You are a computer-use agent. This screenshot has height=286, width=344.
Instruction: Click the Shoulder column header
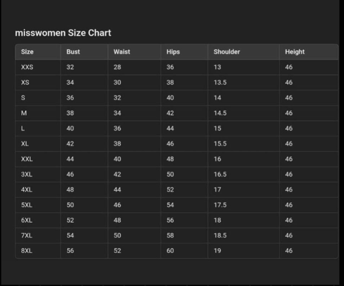point(227,52)
